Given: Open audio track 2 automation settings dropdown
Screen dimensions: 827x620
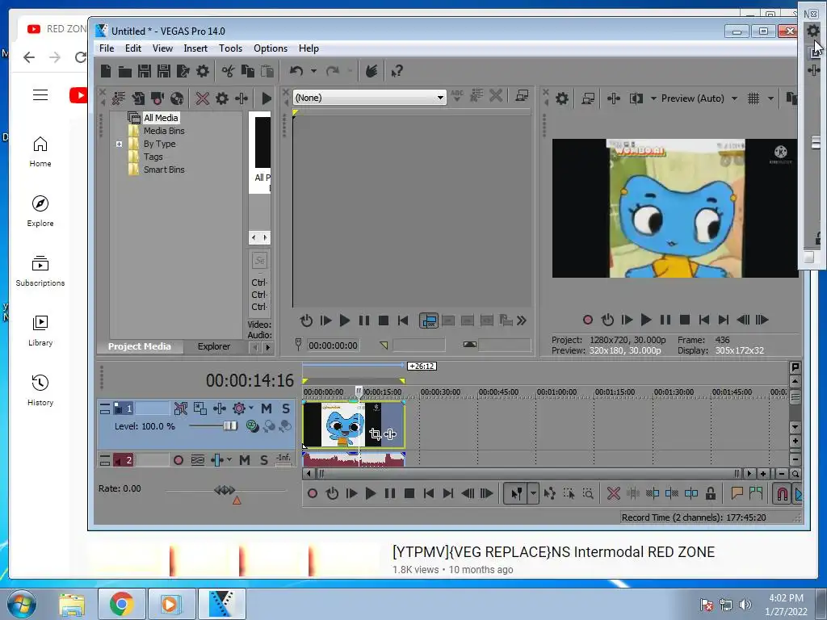Looking at the screenshot, I should click(x=229, y=459).
